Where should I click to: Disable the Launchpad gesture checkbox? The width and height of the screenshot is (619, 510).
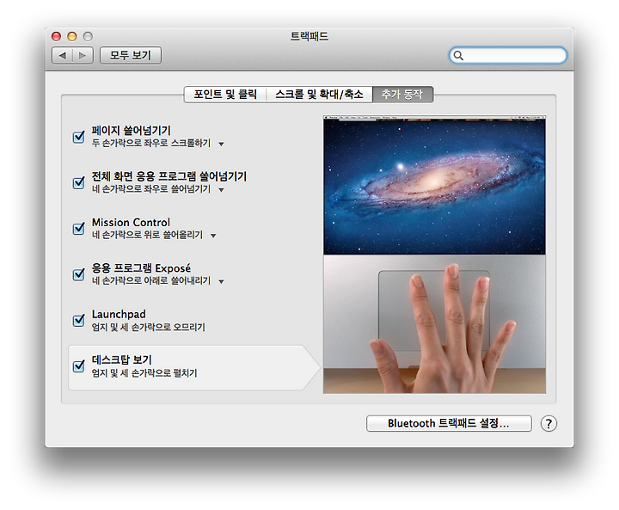click(78, 320)
